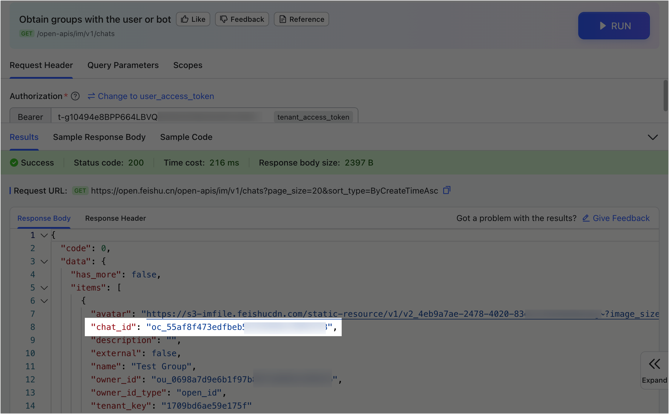Click the Time cost 216 ms text
669x414 pixels.
(201, 163)
